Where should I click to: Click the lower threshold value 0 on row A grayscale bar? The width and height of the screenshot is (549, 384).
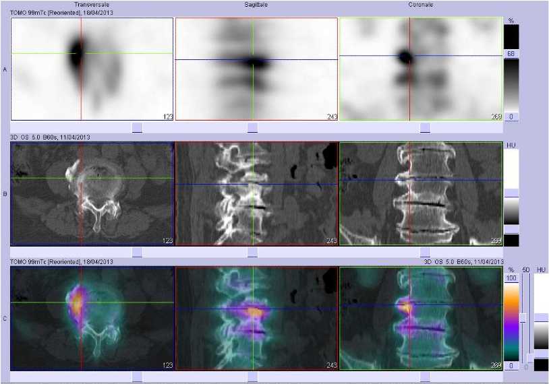[511, 117]
